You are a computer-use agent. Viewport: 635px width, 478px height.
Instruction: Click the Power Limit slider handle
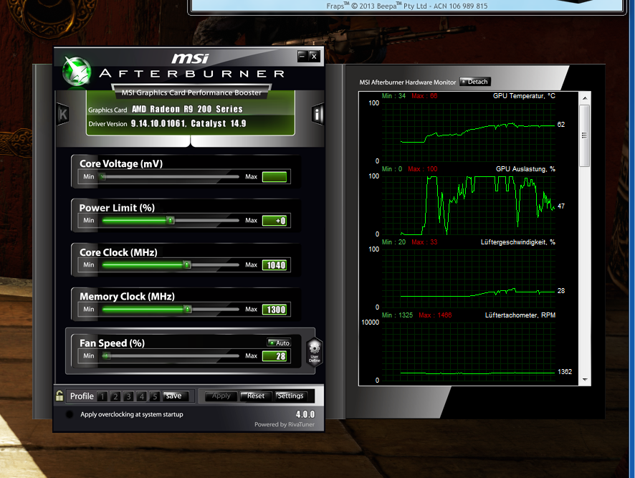click(171, 220)
